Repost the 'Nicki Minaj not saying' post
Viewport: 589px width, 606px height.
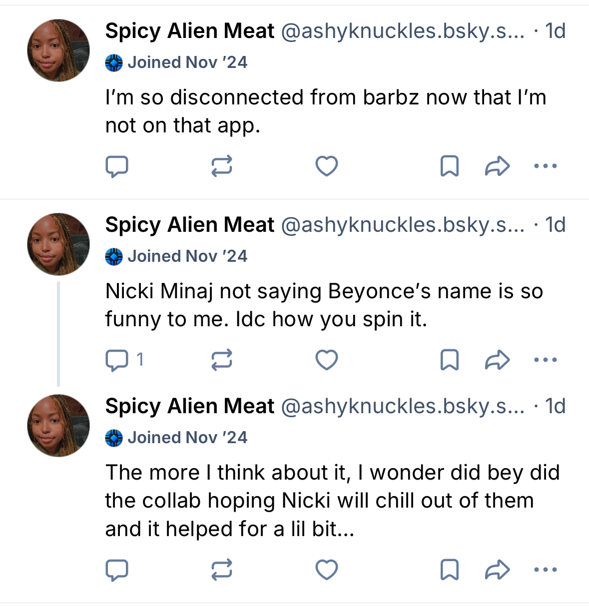pos(221,360)
